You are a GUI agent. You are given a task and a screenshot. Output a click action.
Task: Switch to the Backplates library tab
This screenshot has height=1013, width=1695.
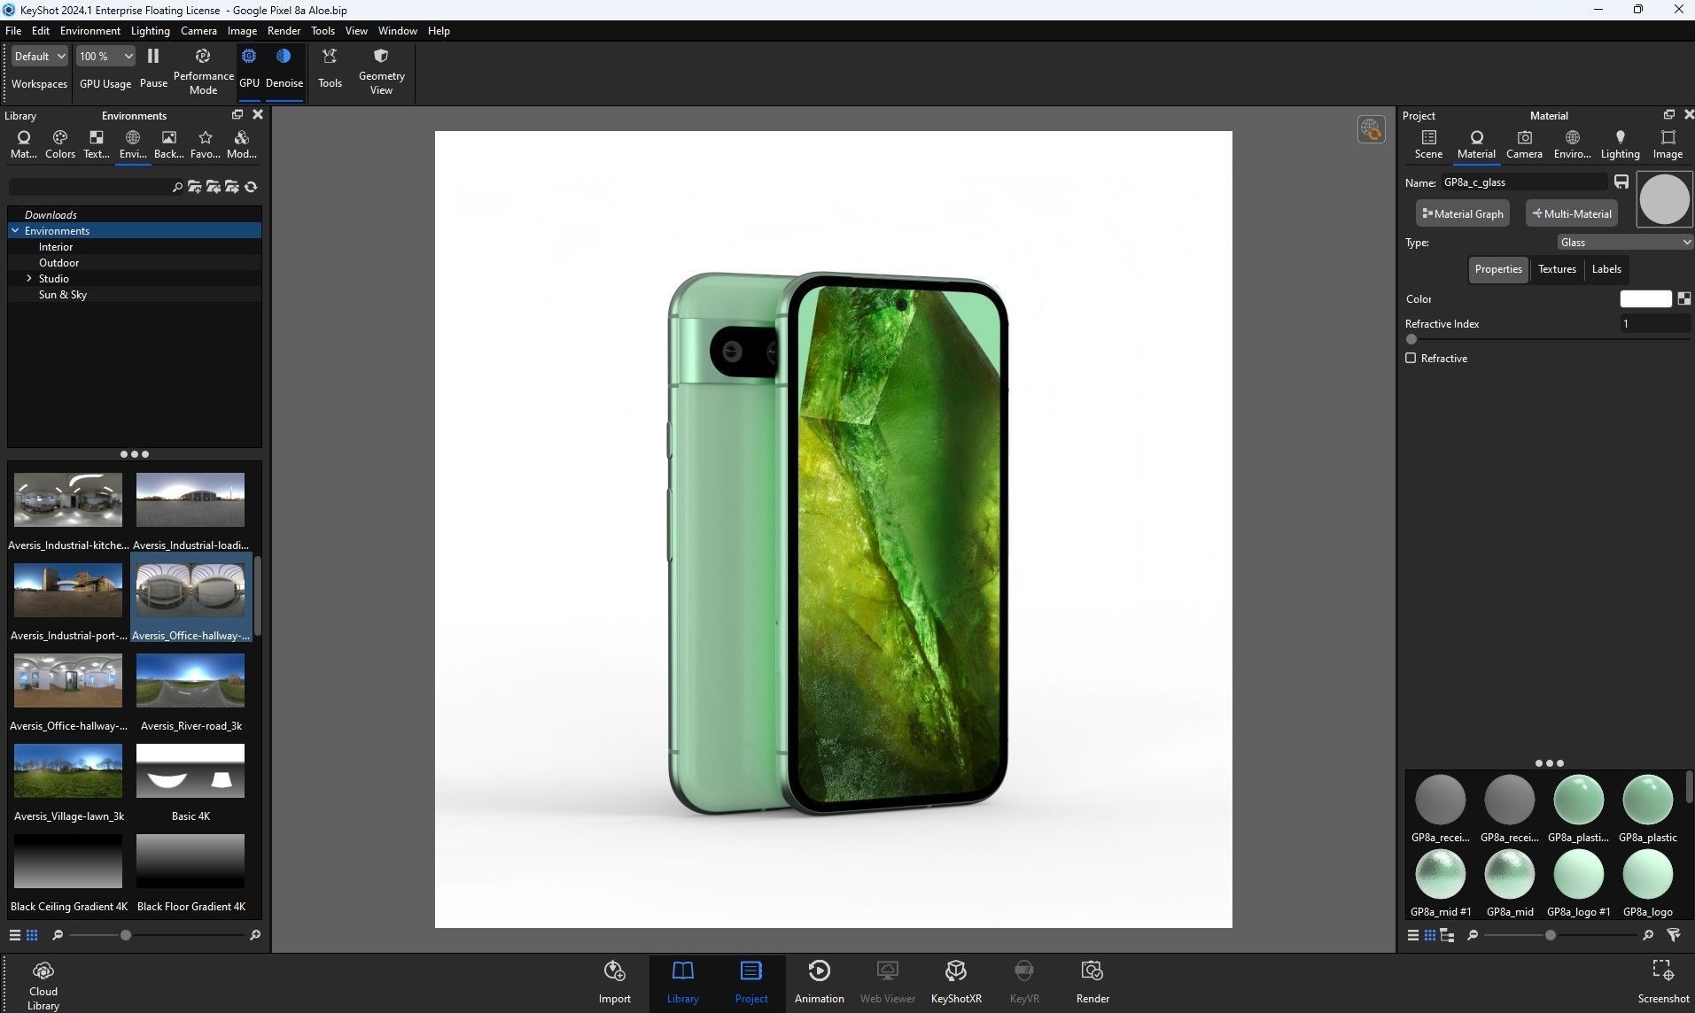coord(168,144)
